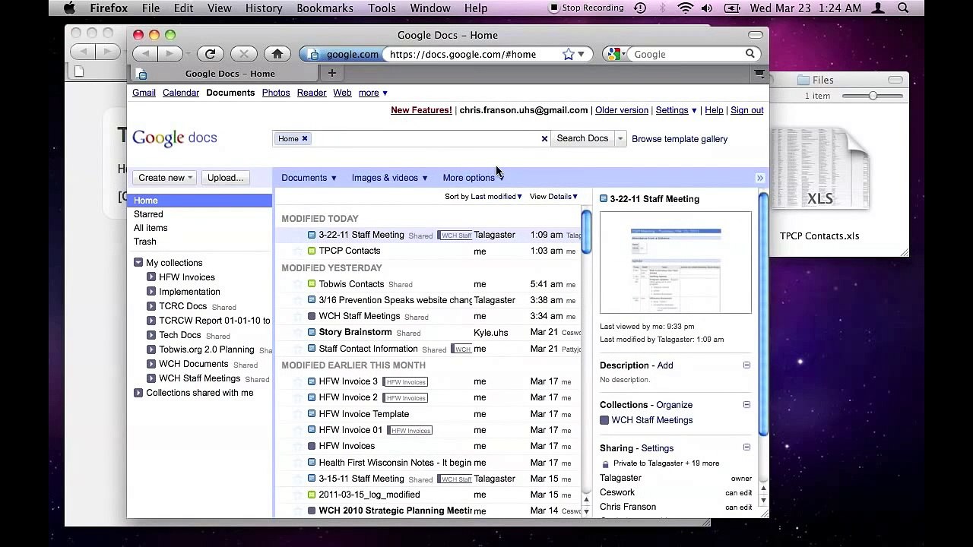Collapse the details pane with the chevron
The height and width of the screenshot is (547, 973).
click(x=759, y=178)
